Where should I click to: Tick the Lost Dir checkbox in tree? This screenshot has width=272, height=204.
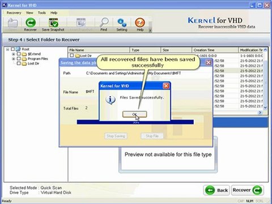point(19,63)
